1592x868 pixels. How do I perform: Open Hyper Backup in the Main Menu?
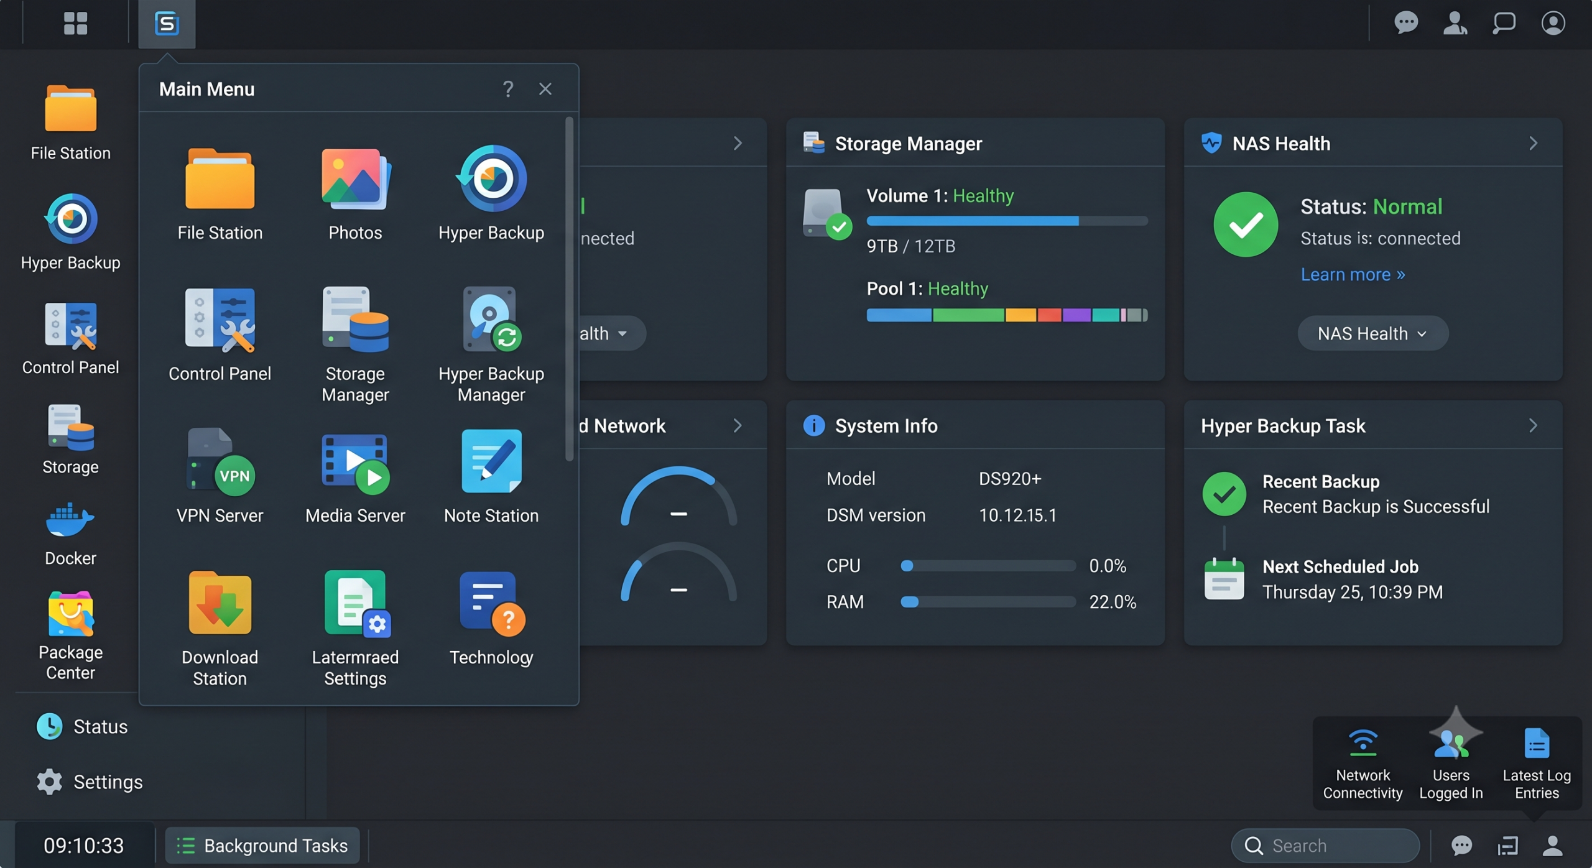491,194
